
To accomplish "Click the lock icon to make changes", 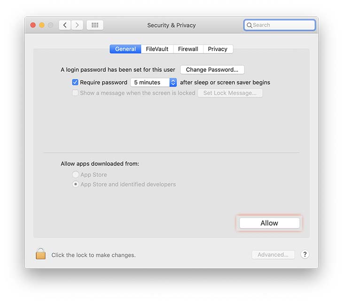I will (x=41, y=254).
